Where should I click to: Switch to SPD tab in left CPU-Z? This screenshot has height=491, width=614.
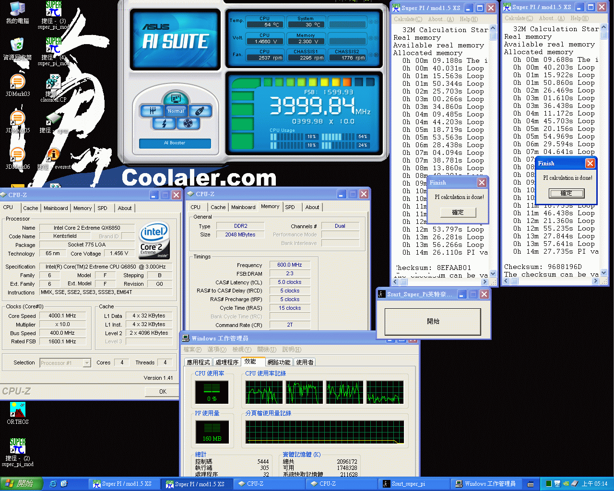click(102, 208)
